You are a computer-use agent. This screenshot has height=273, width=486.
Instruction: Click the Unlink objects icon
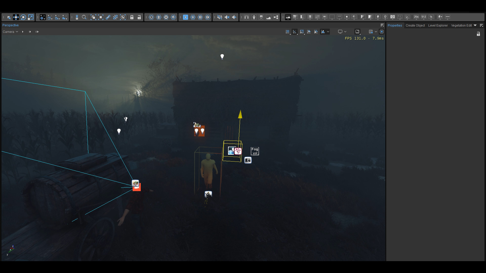click(115, 17)
